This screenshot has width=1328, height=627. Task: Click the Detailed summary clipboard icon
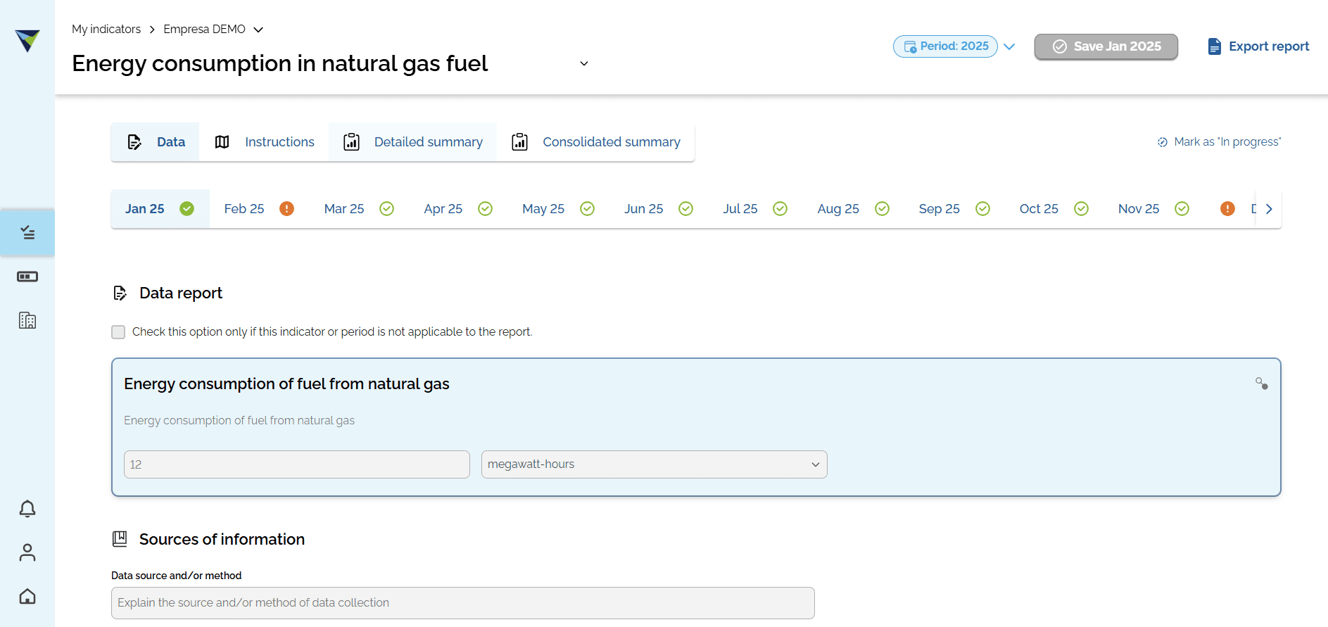(352, 142)
